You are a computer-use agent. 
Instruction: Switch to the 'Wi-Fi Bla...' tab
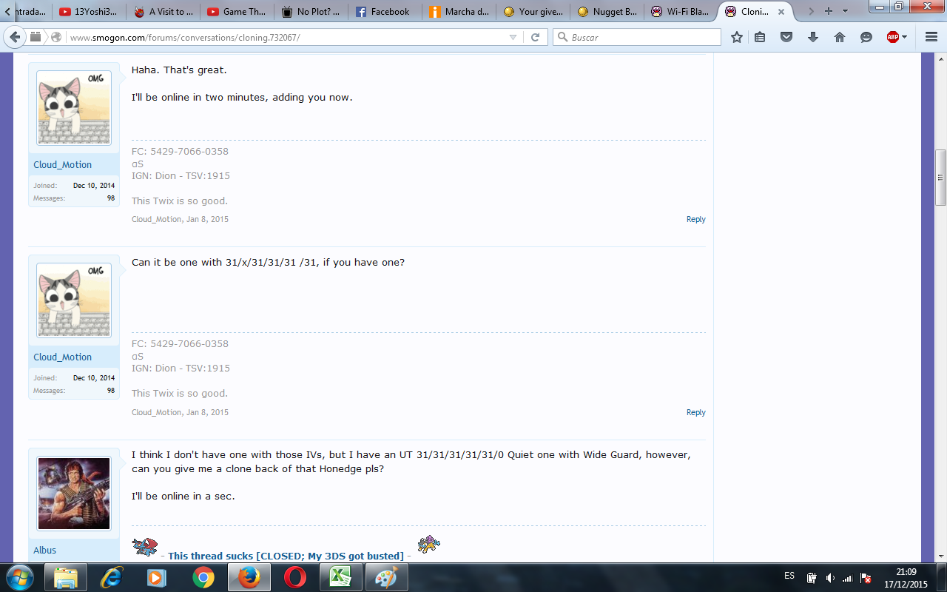pos(681,12)
